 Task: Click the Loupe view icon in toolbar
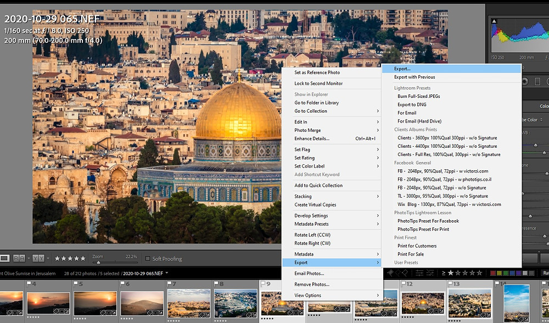click(x=4, y=259)
